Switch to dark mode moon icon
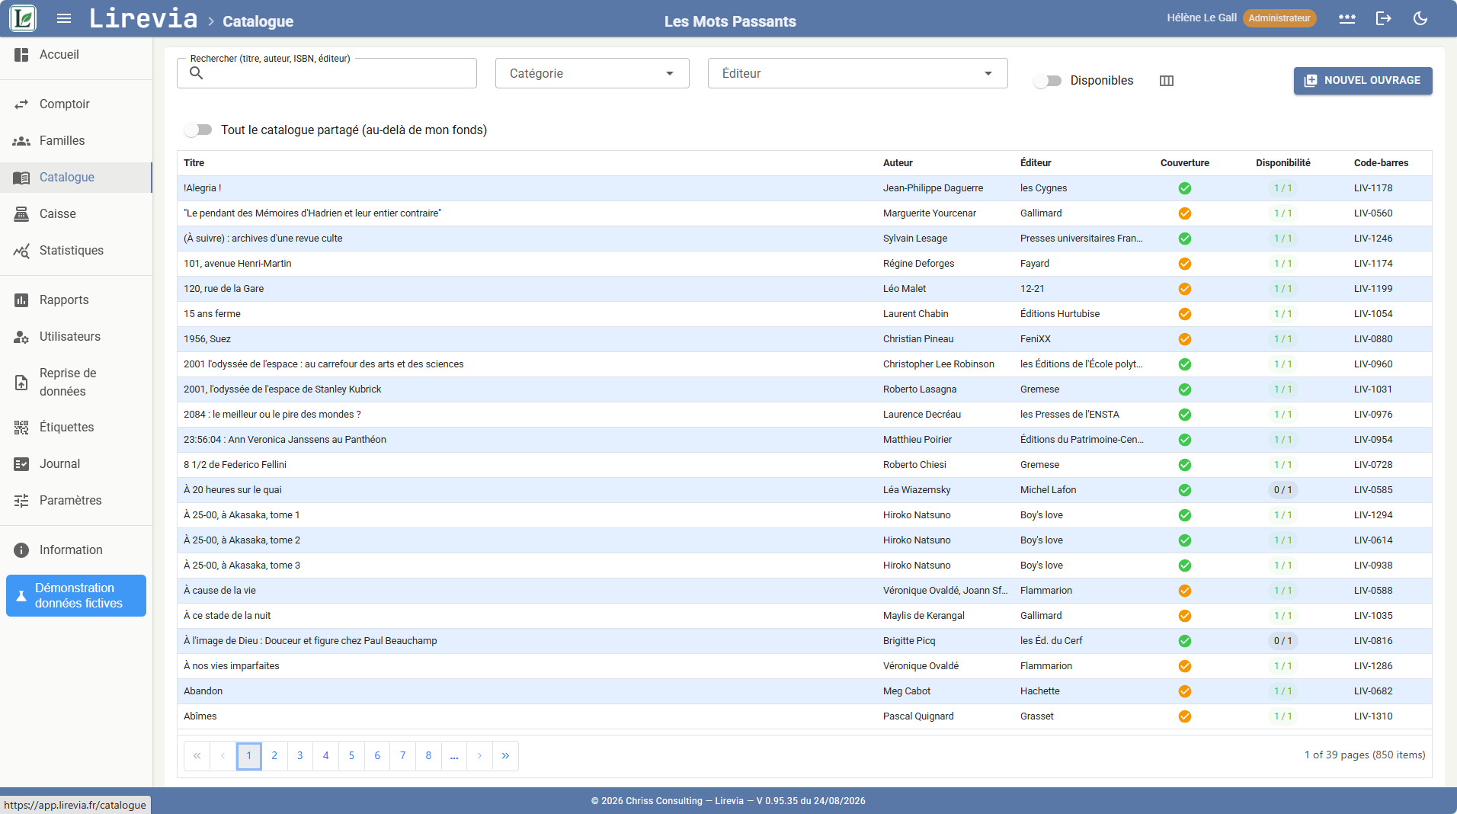 pyautogui.click(x=1420, y=18)
